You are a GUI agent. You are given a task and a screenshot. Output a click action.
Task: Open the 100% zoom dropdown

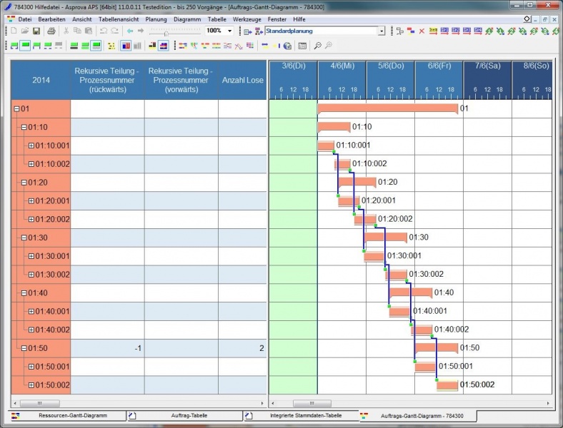click(230, 31)
